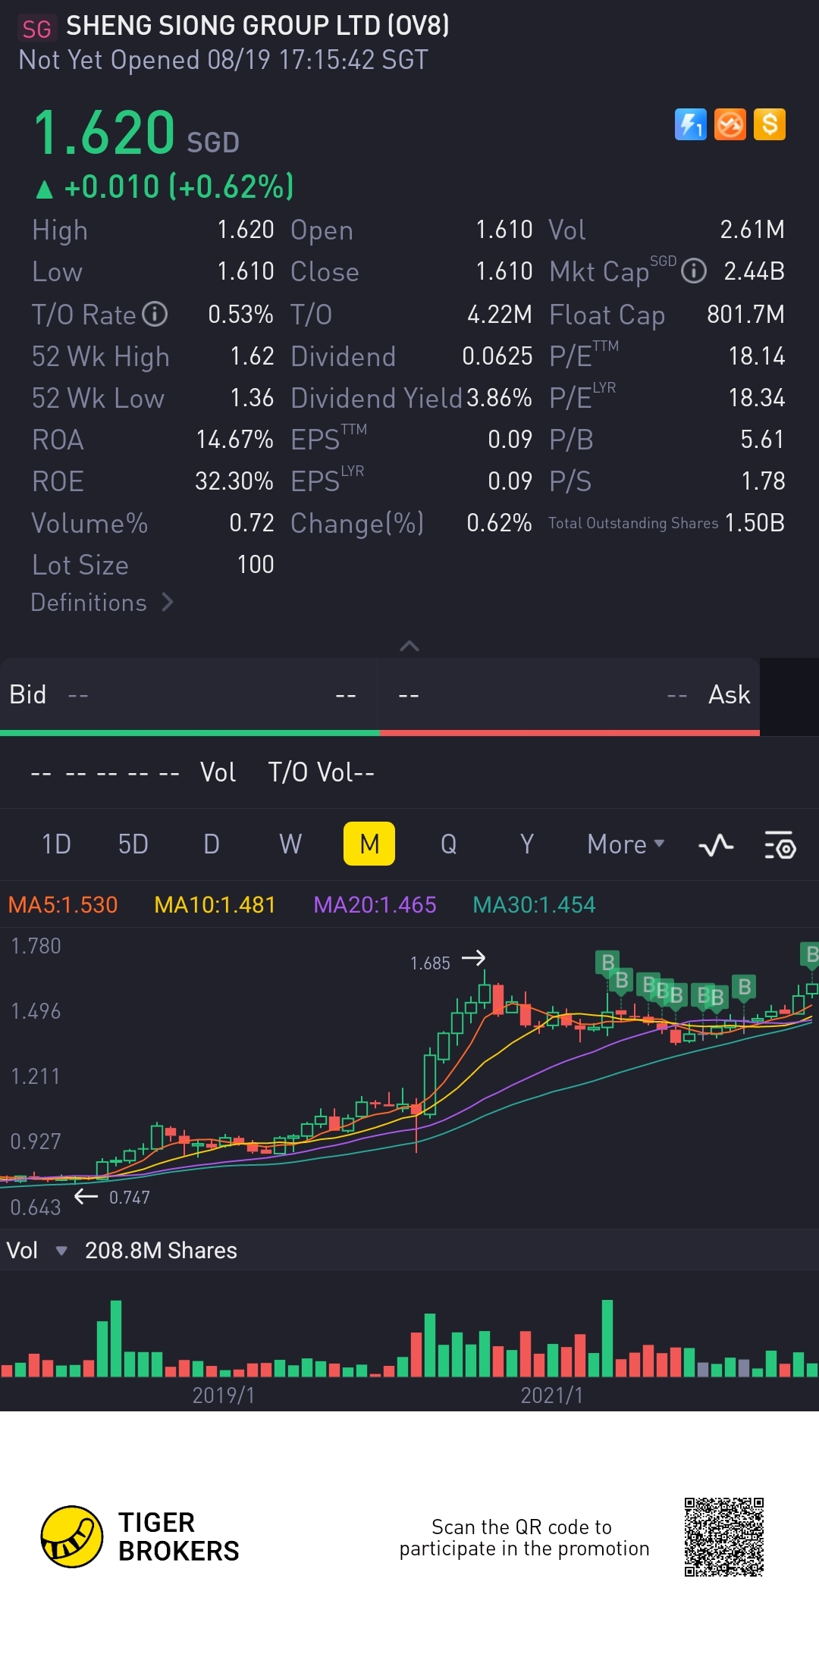819x1663 pixels.
Task: Switch chart to 1D timeframe
Action: [x=56, y=844]
